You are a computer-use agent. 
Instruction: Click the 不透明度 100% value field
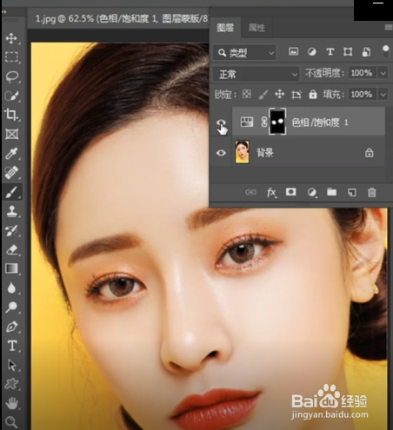pos(362,73)
